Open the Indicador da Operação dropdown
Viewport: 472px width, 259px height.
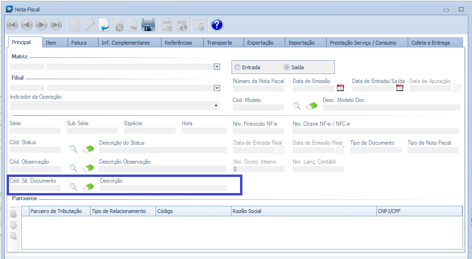click(216, 105)
